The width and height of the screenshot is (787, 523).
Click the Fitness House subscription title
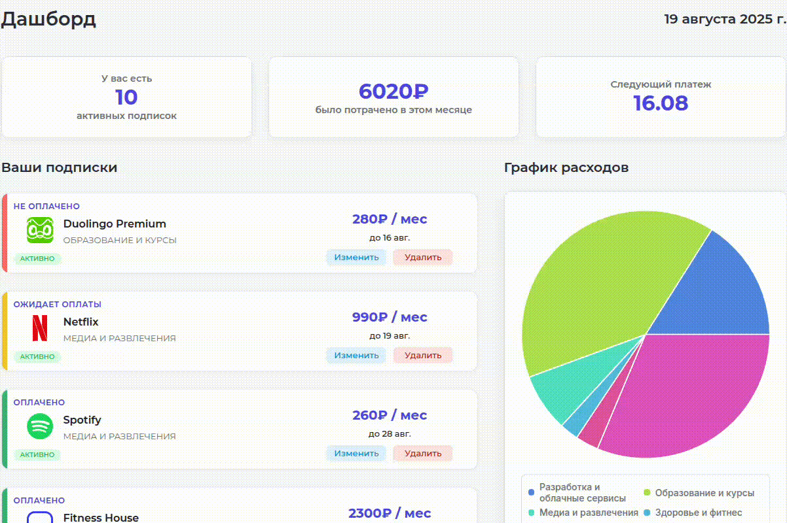101,518
